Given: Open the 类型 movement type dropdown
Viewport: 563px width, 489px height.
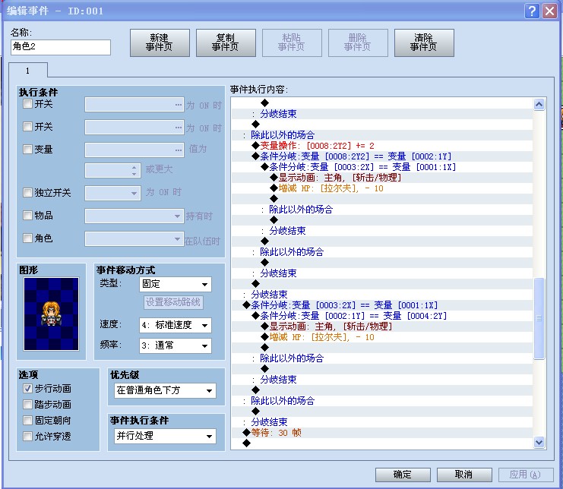Looking at the screenshot, I should 176,284.
